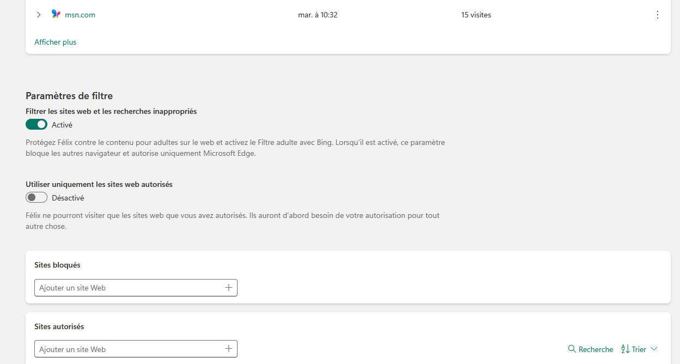
Task: Expand the msn.com row chevron
Action: (39, 15)
